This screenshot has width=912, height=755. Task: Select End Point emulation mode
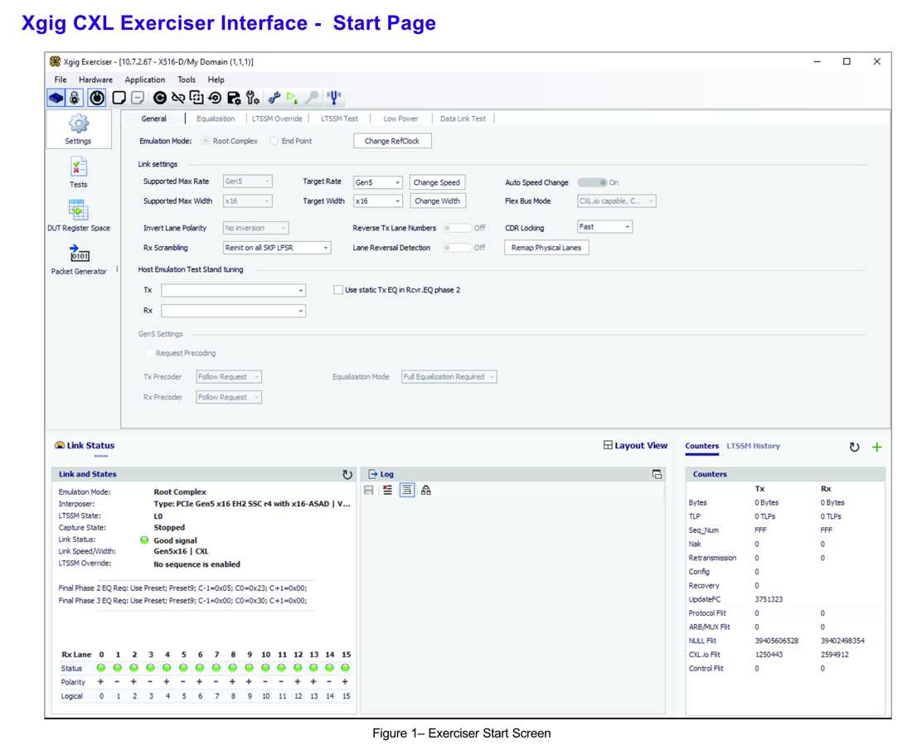pyautogui.click(x=291, y=141)
